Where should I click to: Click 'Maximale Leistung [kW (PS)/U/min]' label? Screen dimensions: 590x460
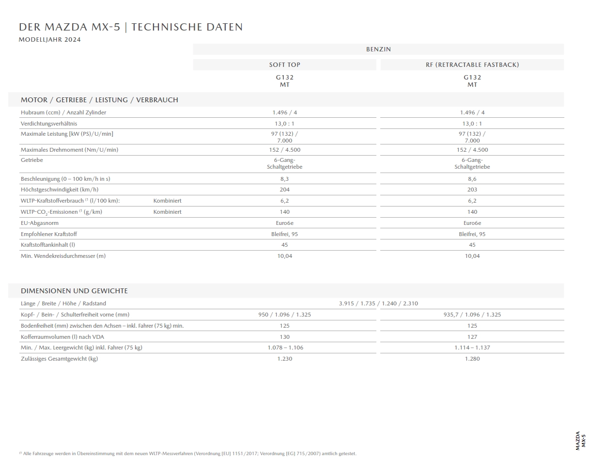click(67, 134)
